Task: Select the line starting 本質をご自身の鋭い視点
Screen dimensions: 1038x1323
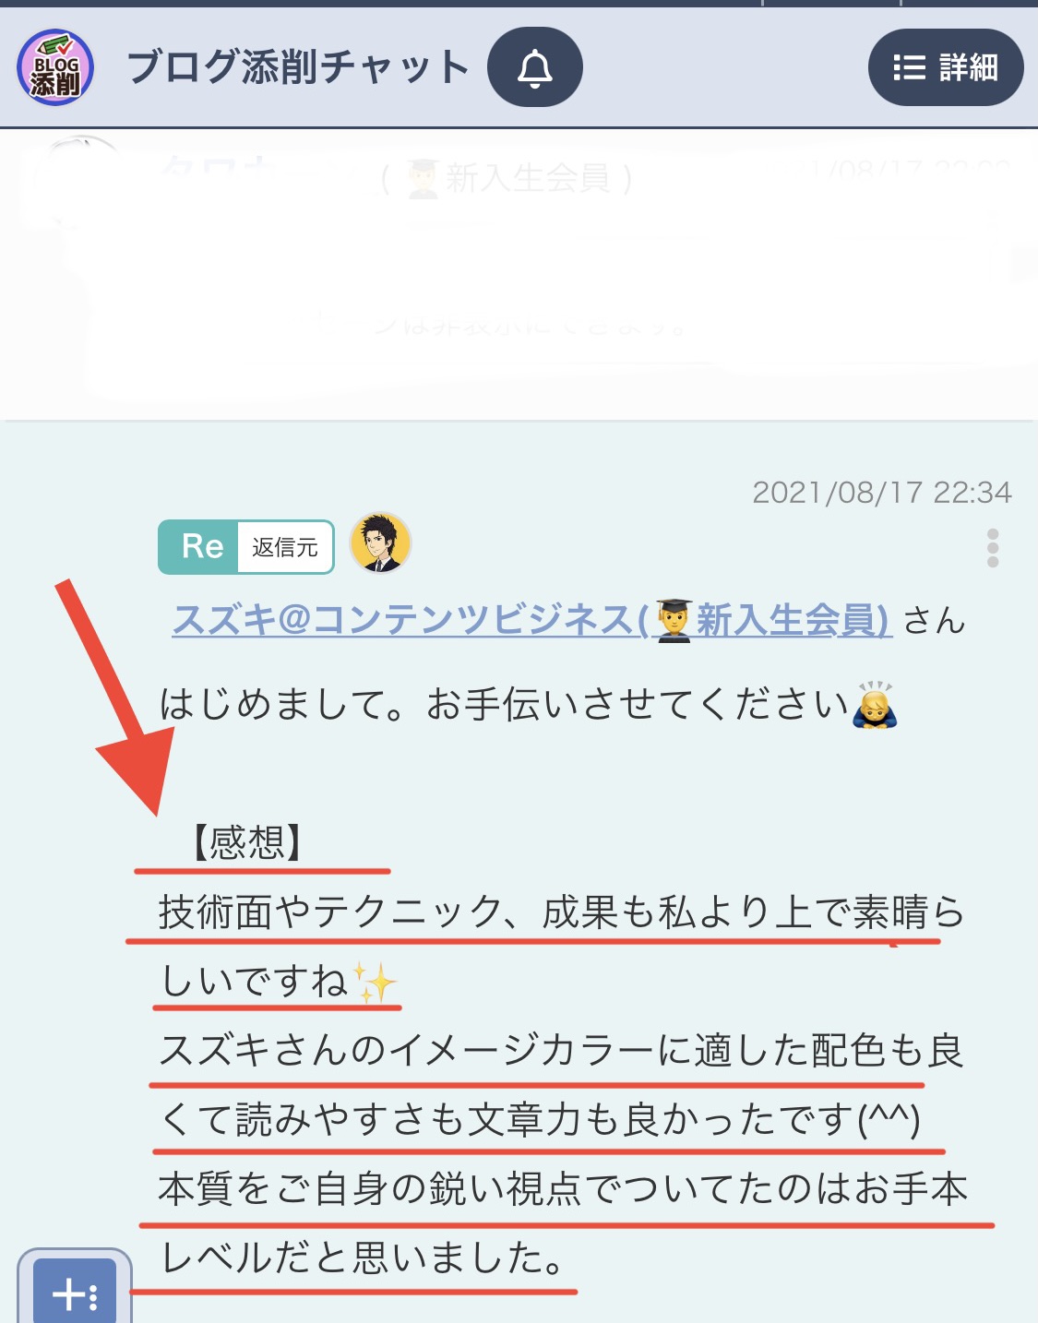Action: [x=564, y=1188]
